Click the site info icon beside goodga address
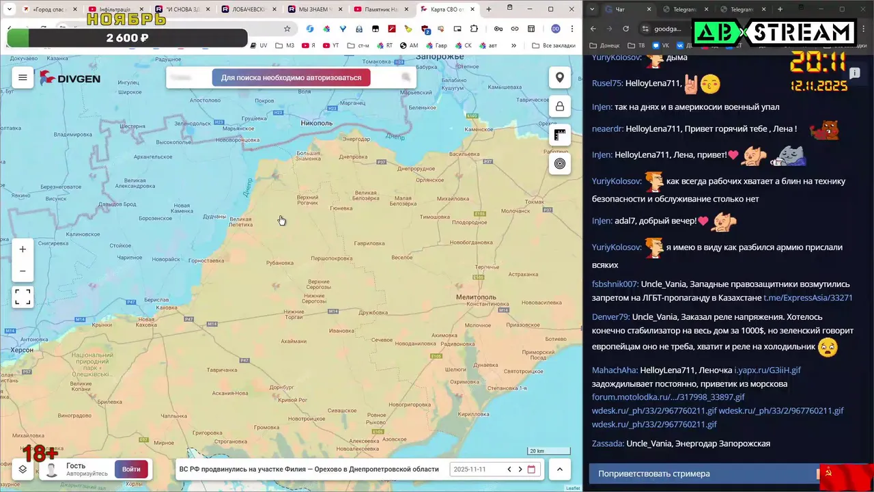The width and height of the screenshot is (874, 492). [x=645, y=29]
